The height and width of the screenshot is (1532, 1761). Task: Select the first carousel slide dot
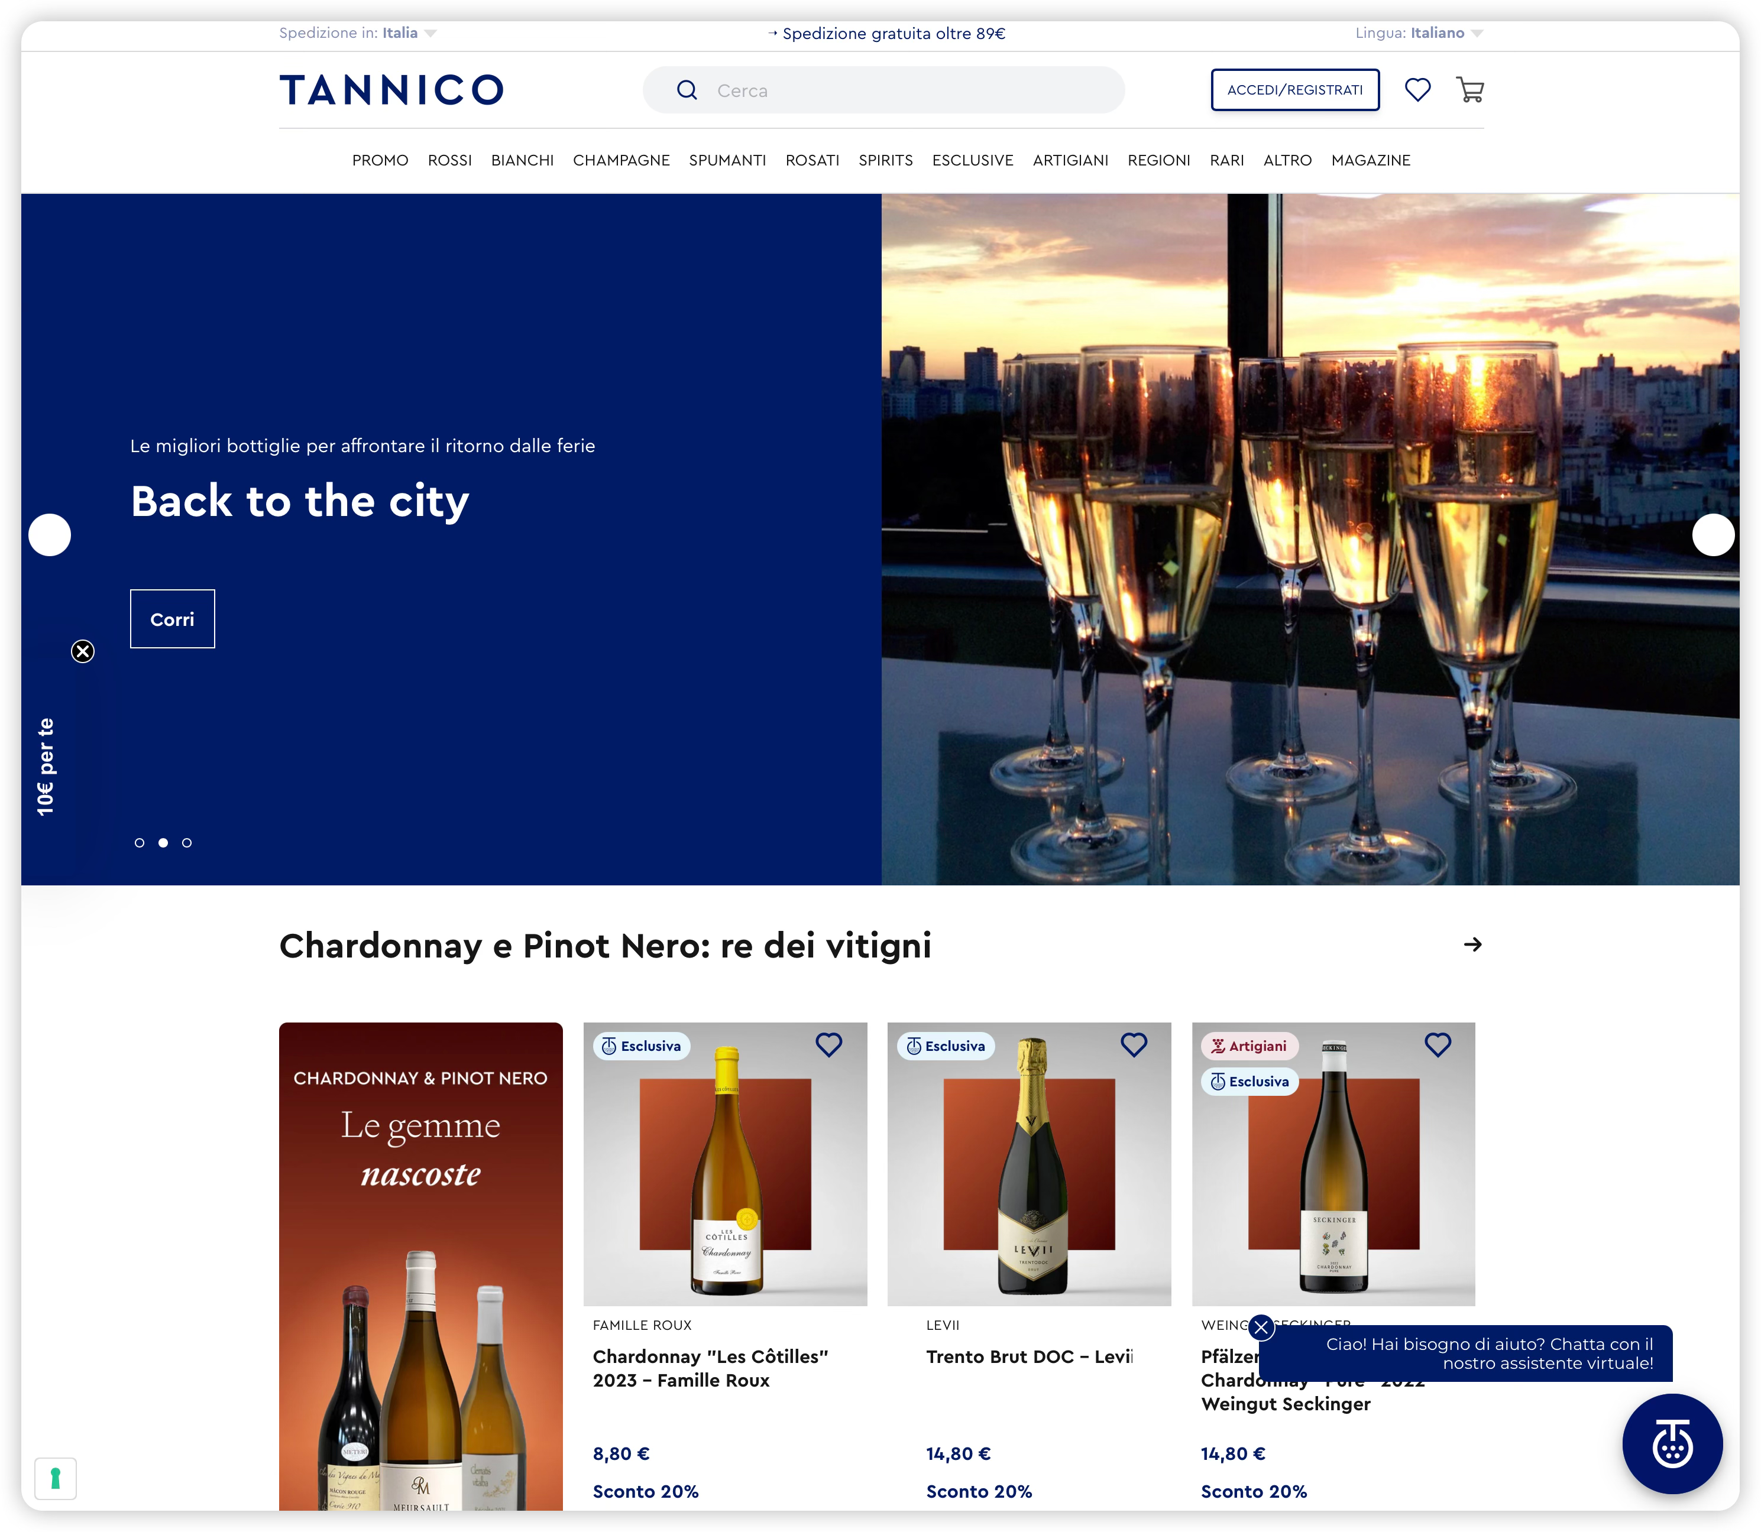[140, 843]
